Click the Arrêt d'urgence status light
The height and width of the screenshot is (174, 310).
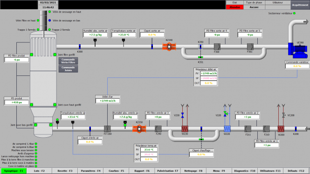(x=36, y=153)
